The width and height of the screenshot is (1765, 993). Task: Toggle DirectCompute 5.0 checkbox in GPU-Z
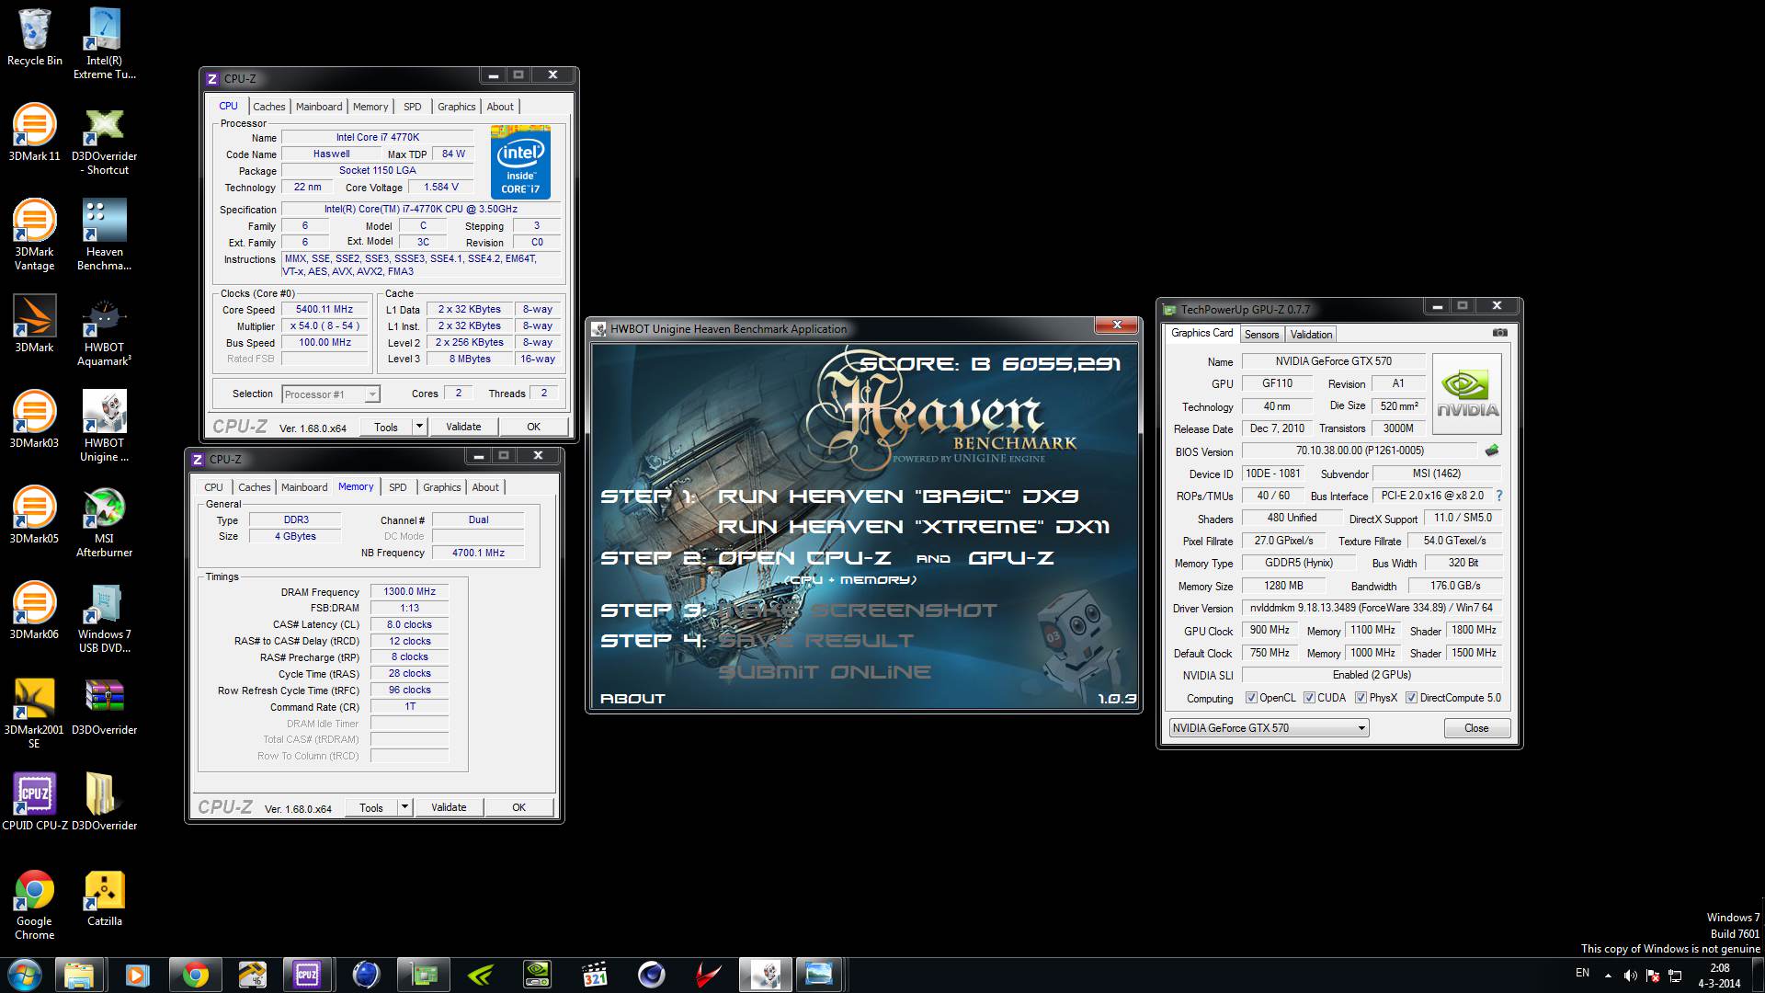pyautogui.click(x=1411, y=698)
